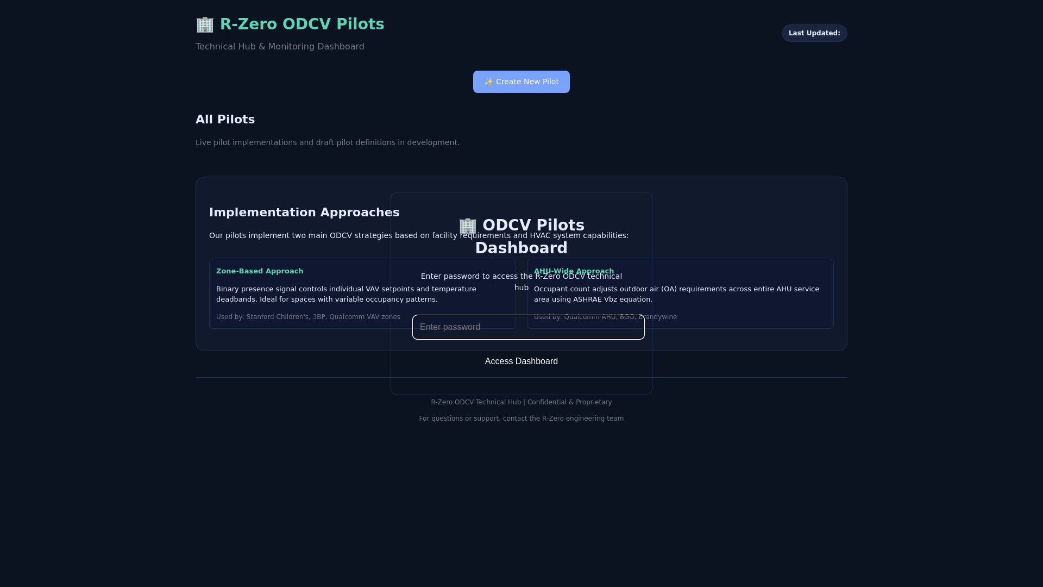Click 'Used by: Stanford Children's, 3BP' text
This screenshot has width=1043, height=587.
click(308, 317)
